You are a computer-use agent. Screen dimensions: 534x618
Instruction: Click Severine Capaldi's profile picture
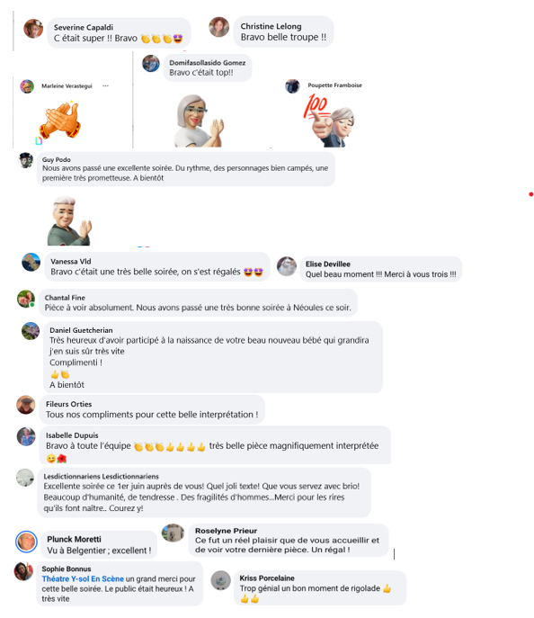(33, 29)
